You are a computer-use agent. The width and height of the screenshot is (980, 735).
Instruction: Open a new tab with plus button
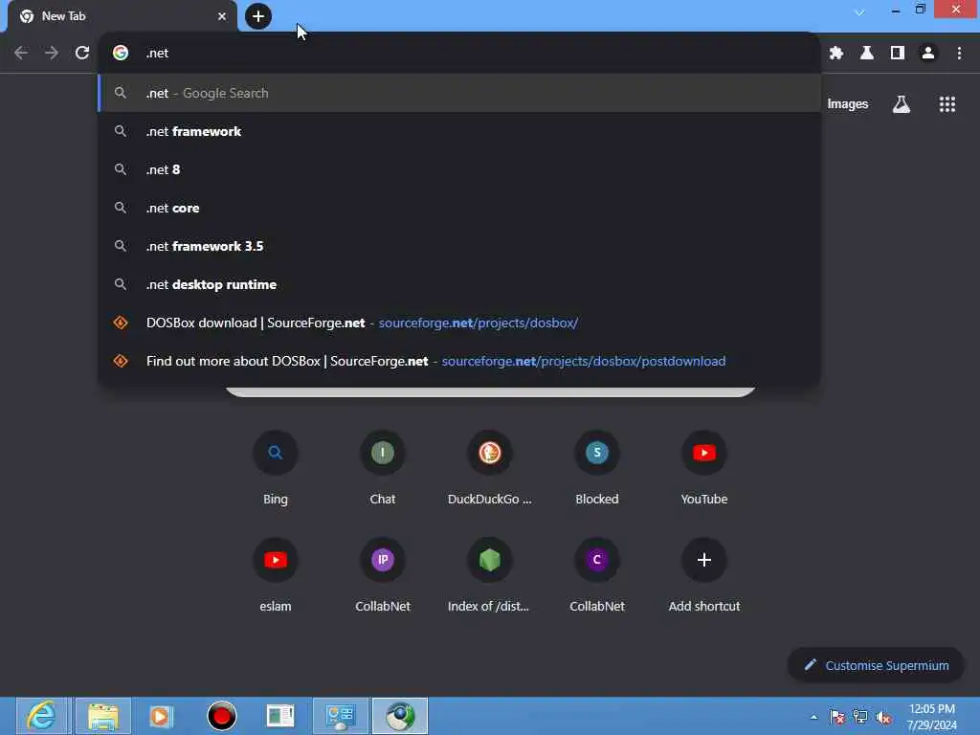pyautogui.click(x=258, y=16)
